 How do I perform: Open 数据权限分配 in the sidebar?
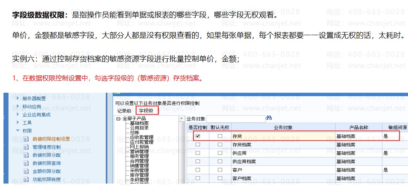pos(46,155)
